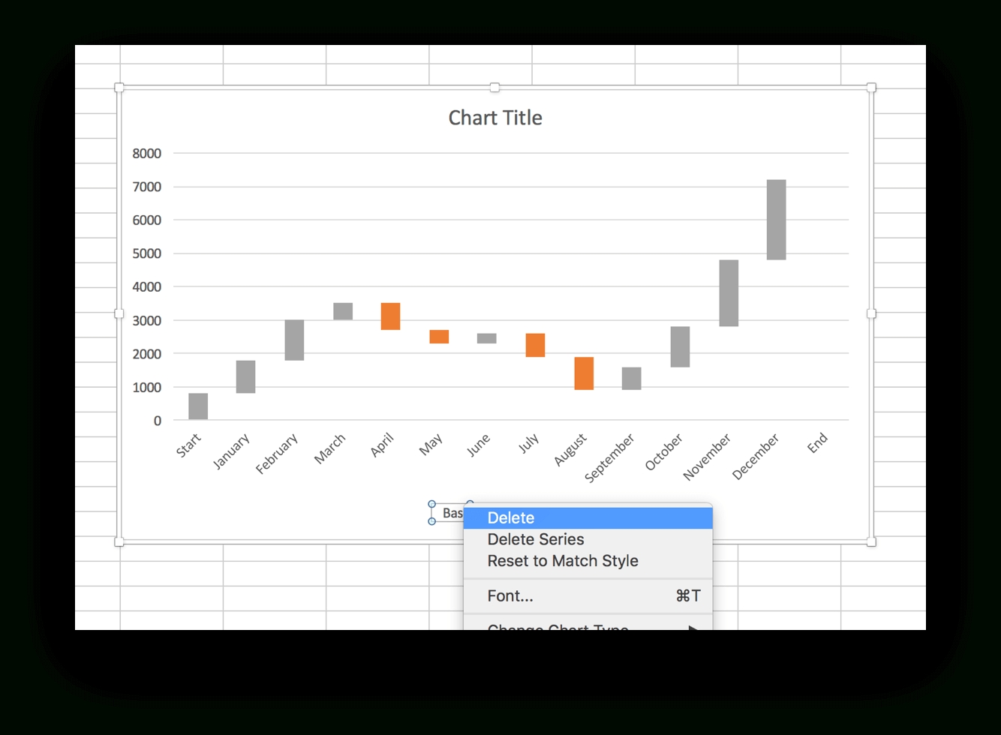This screenshot has width=1001, height=735.
Task: Click the End category label
Action: click(x=818, y=442)
